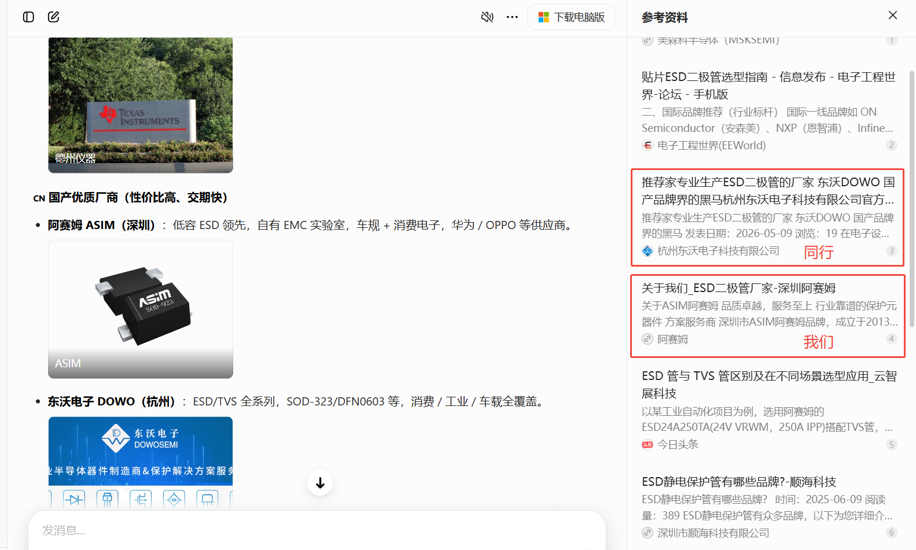Open reference ESD 管与 TVS 管区别及在不同场景选型应用
Image resolution: width=916 pixels, height=550 pixels.
pyautogui.click(x=769, y=385)
